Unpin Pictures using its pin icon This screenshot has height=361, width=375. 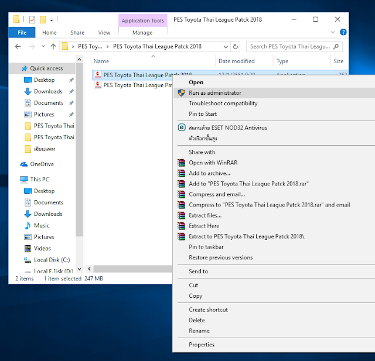(71, 114)
